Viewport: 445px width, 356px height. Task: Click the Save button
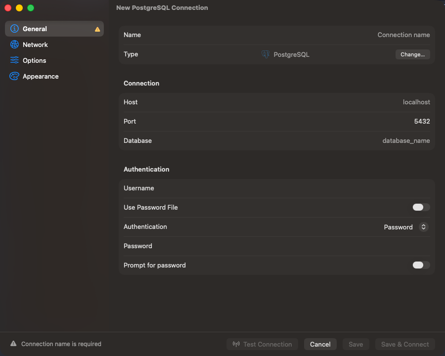[356, 344]
